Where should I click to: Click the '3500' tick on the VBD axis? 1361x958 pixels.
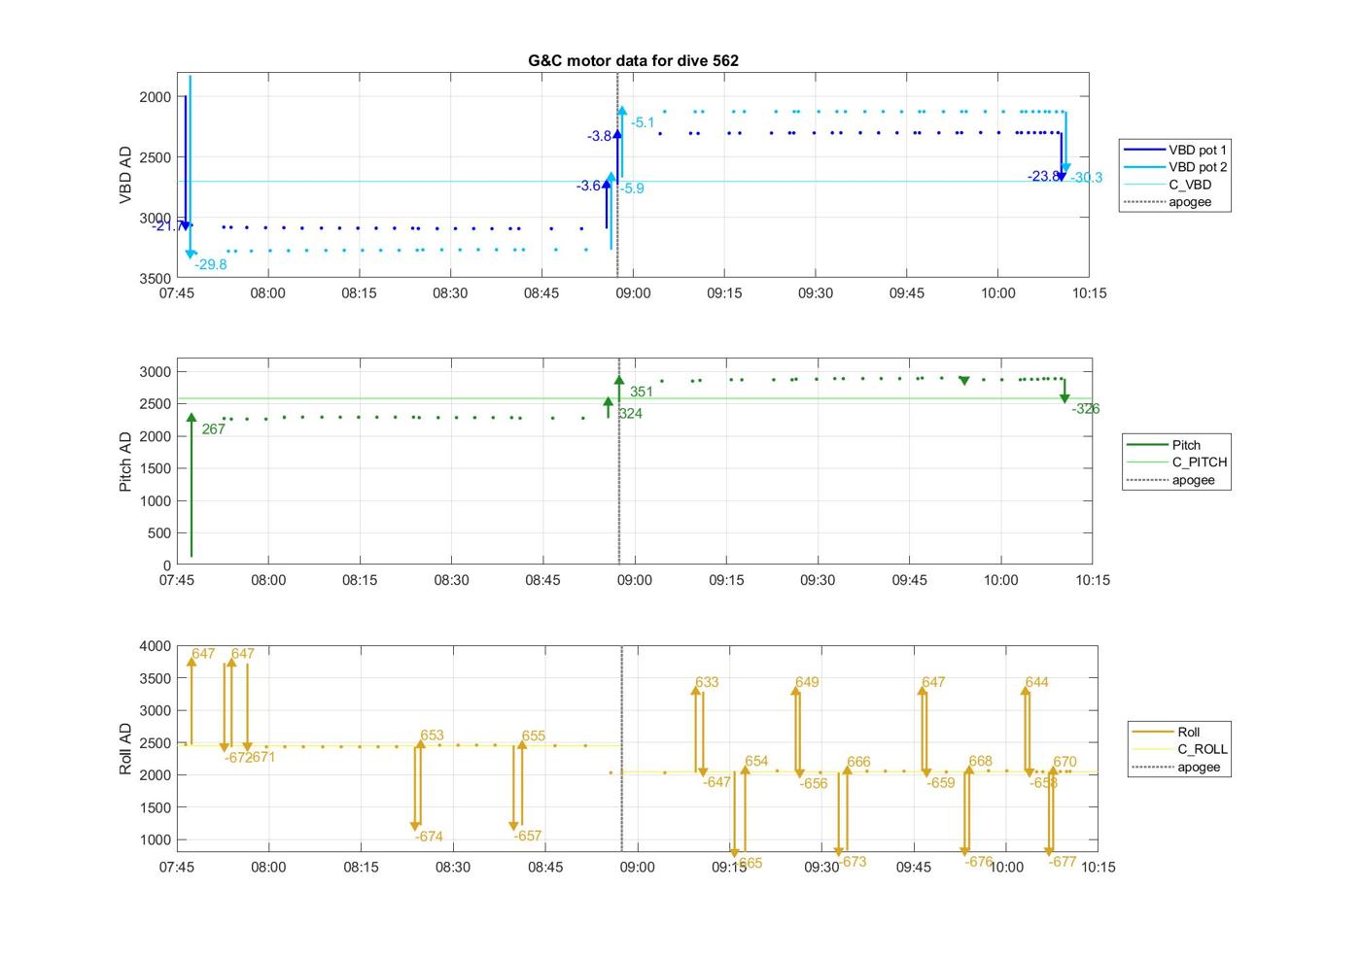(155, 279)
